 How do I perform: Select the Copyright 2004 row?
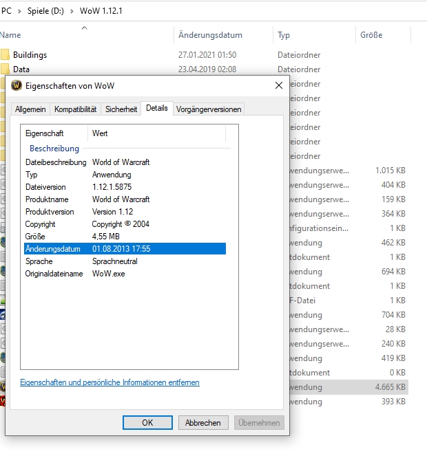125,224
